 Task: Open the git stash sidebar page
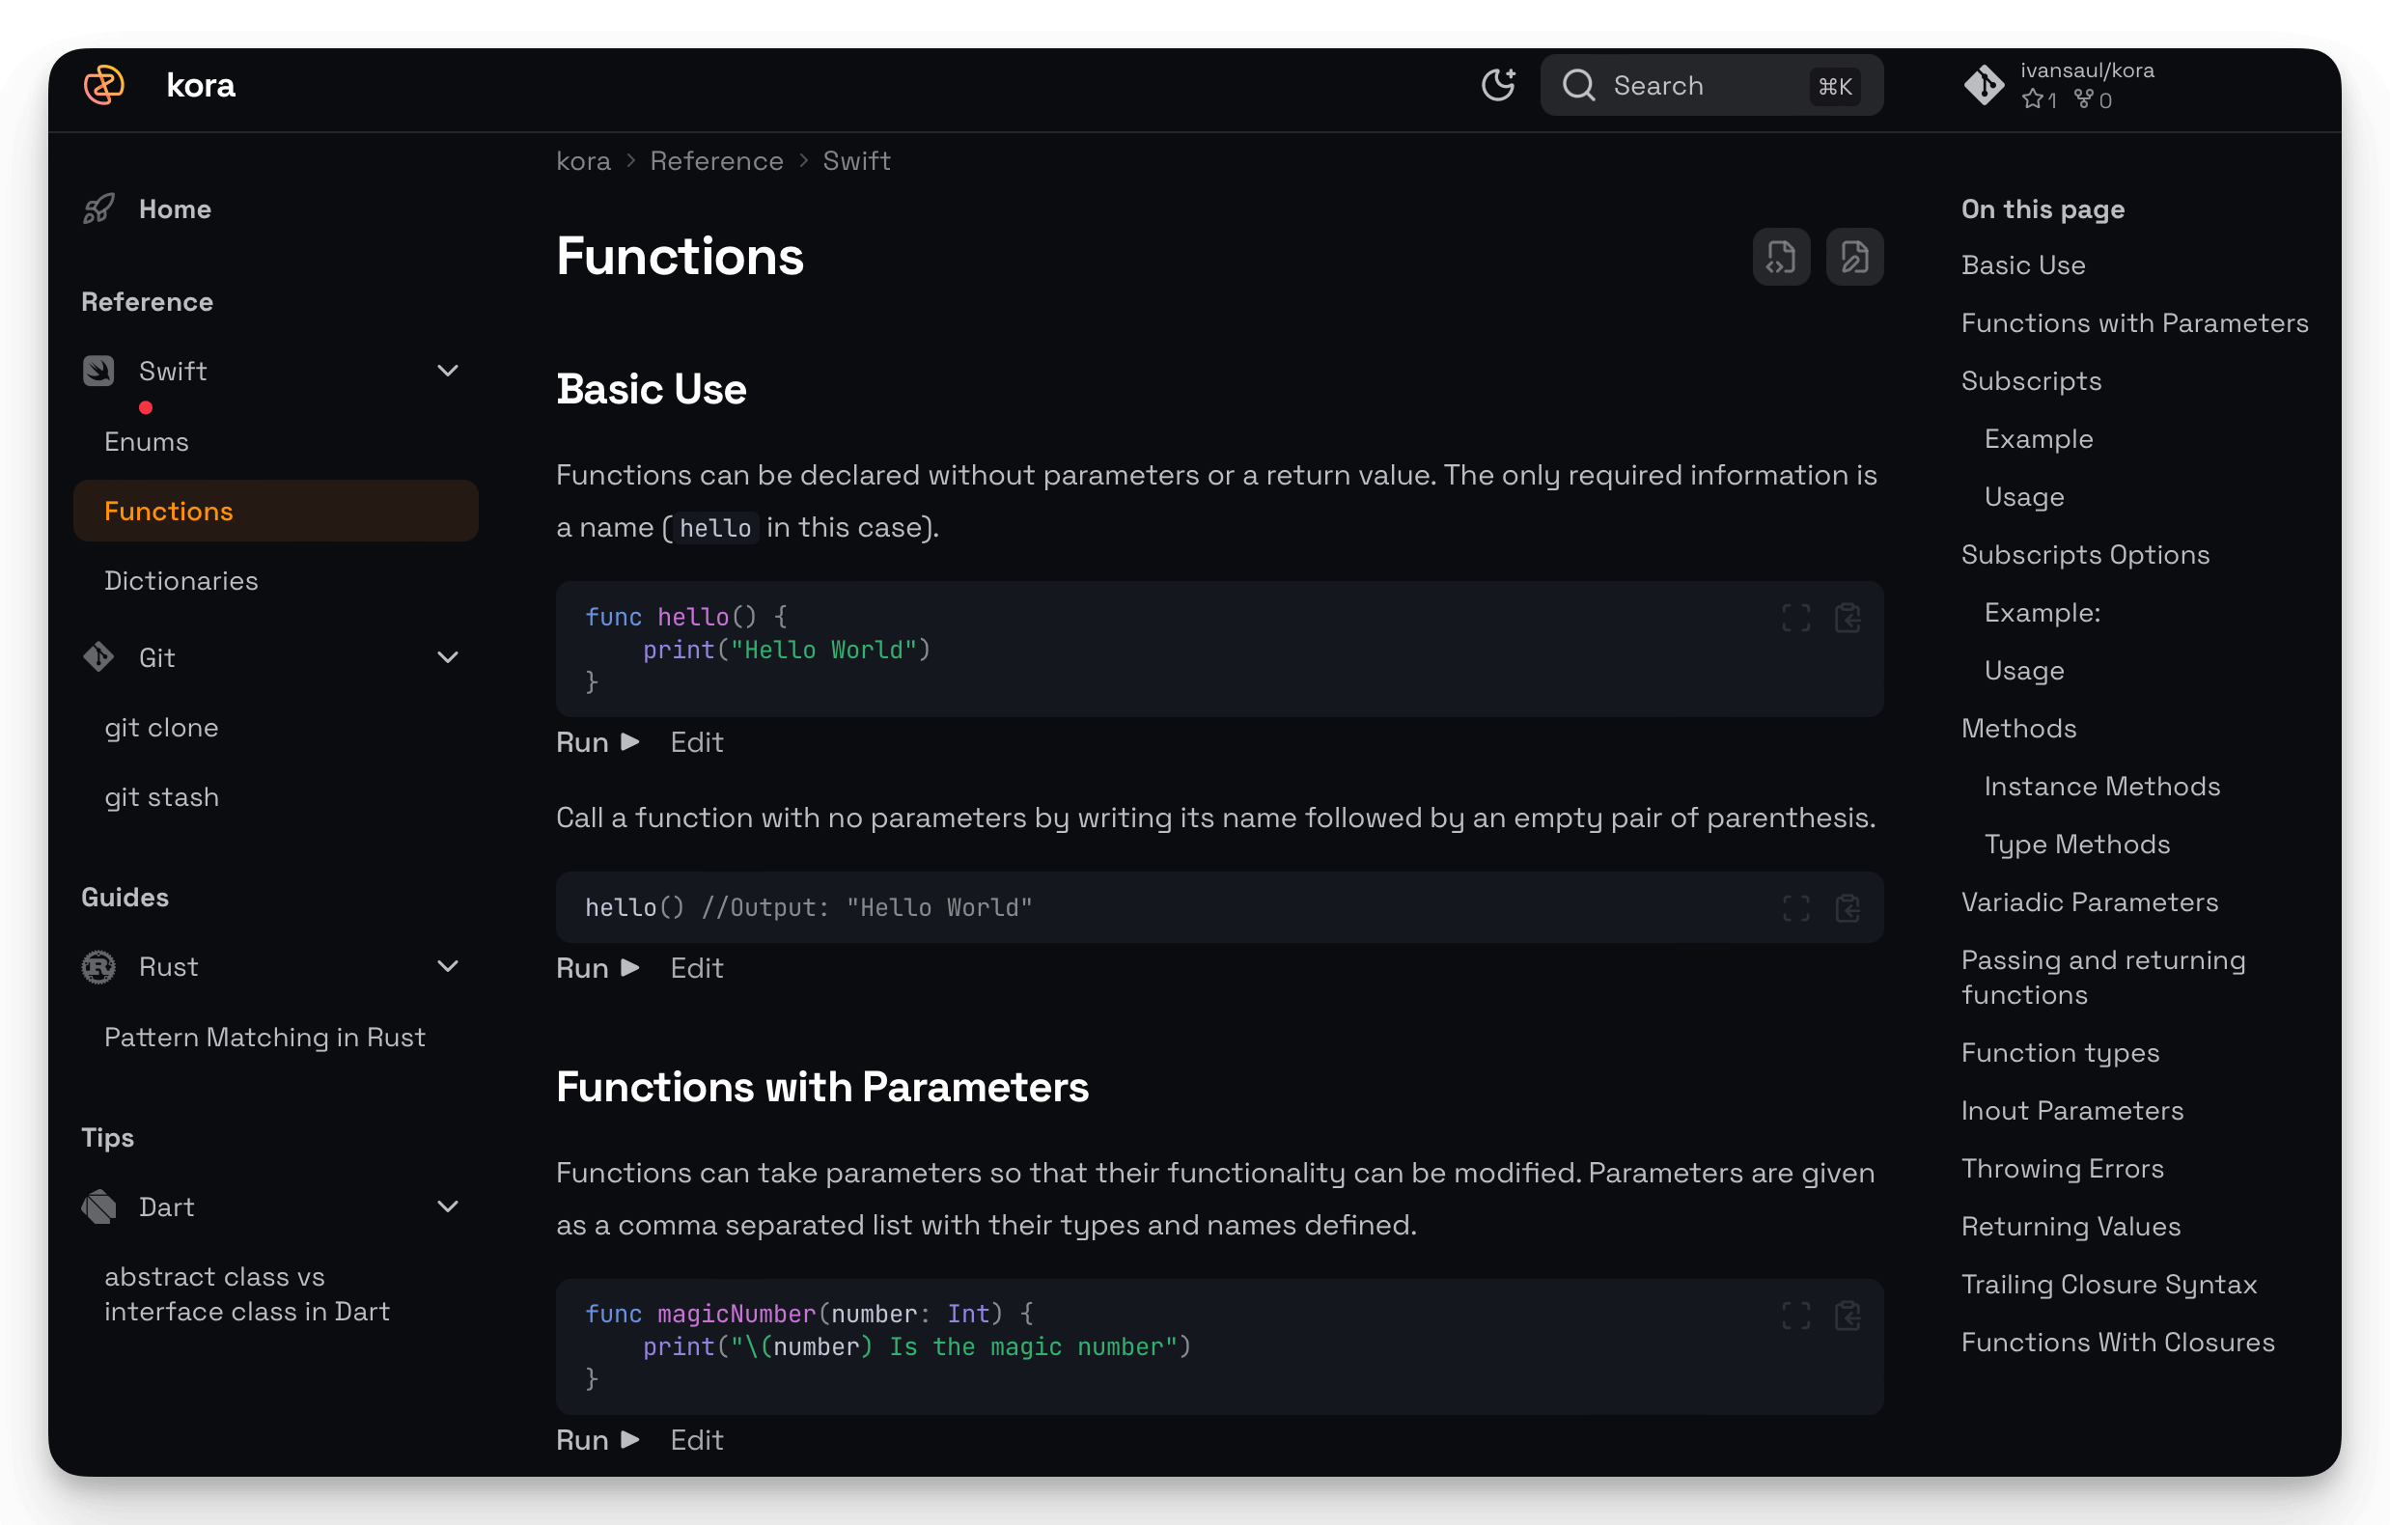tap(162, 796)
